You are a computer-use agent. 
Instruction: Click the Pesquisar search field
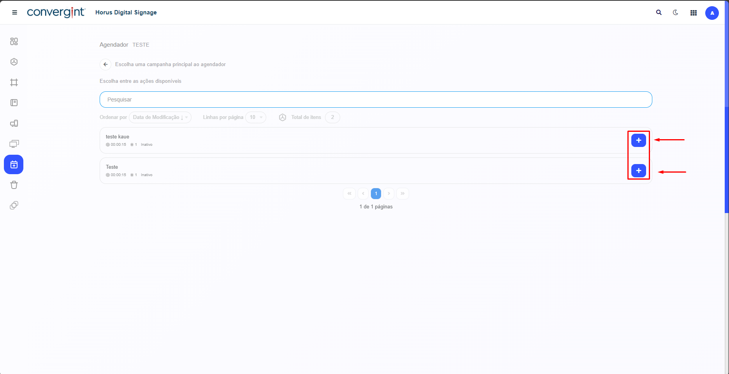coord(376,100)
